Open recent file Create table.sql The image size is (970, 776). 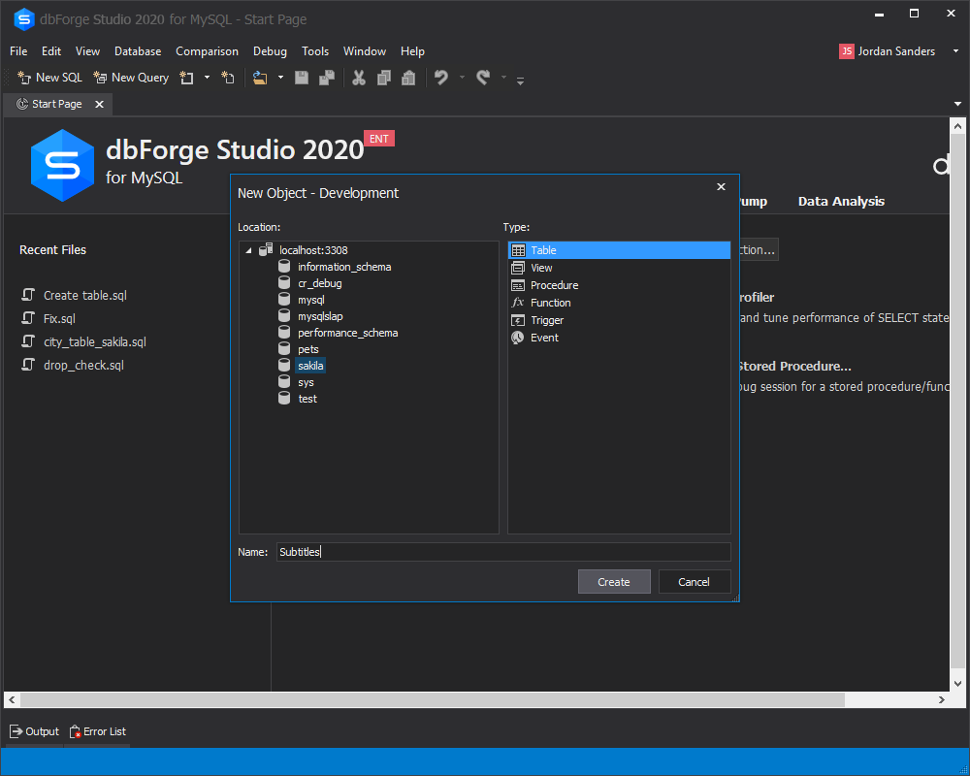pyautogui.click(x=84, y=295)
